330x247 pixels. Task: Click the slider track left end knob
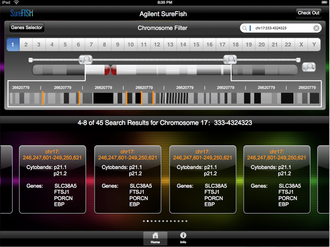coord(31,60)
